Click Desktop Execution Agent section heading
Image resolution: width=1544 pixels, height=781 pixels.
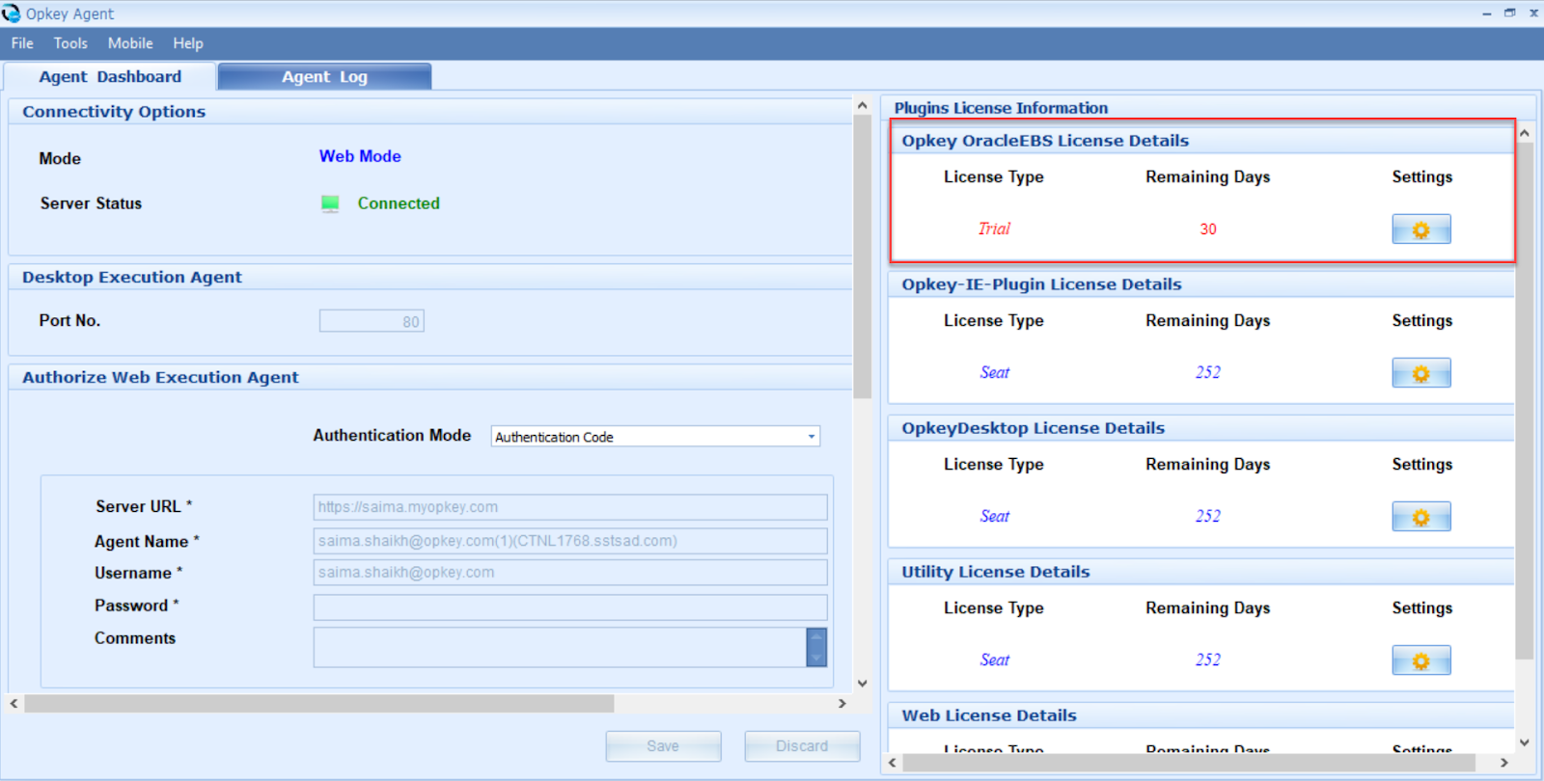tap(132, 278)
